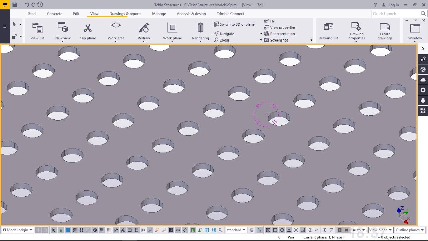Viewport: 428px width, 241px height.
Task: Open the undo history clock icon
Action: [x=40, y=5]
